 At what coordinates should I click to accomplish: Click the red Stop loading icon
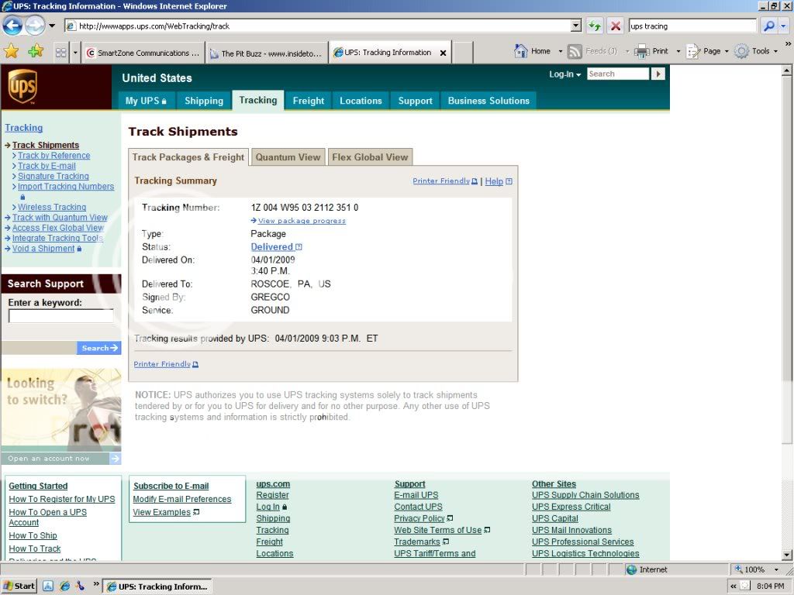615,26
